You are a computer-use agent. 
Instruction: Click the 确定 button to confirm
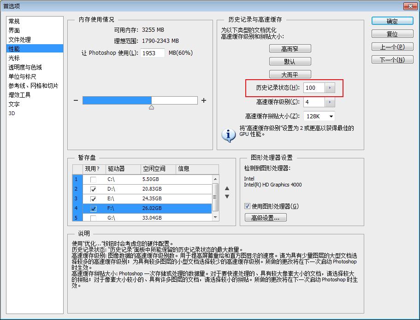(x=392, y=21)
